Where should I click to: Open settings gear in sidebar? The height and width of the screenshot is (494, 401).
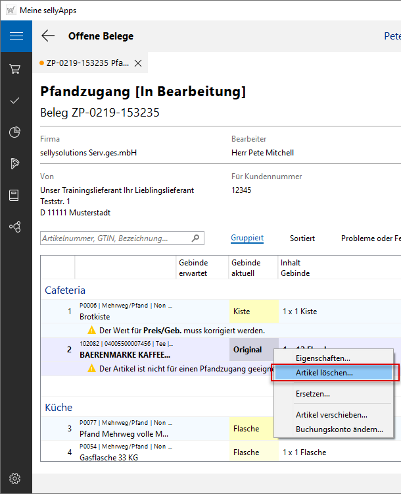coord(16,478)
